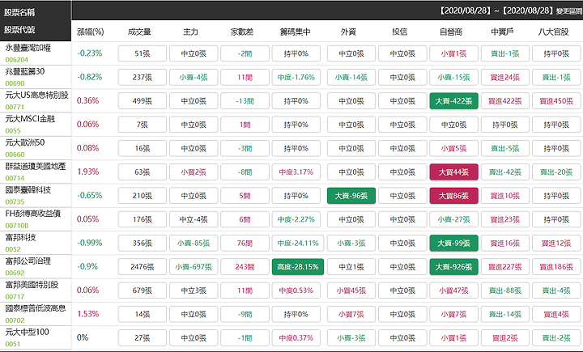Click the 買進186張 cell

556,267
